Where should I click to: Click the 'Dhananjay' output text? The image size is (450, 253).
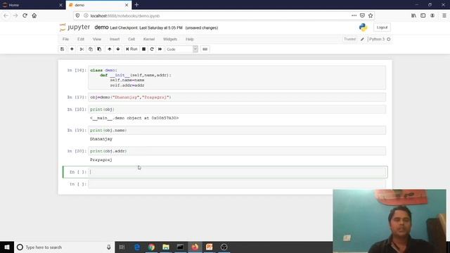point(101,139)
